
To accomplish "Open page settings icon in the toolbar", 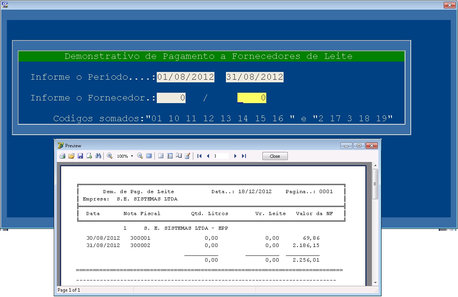I will (179, 156).
